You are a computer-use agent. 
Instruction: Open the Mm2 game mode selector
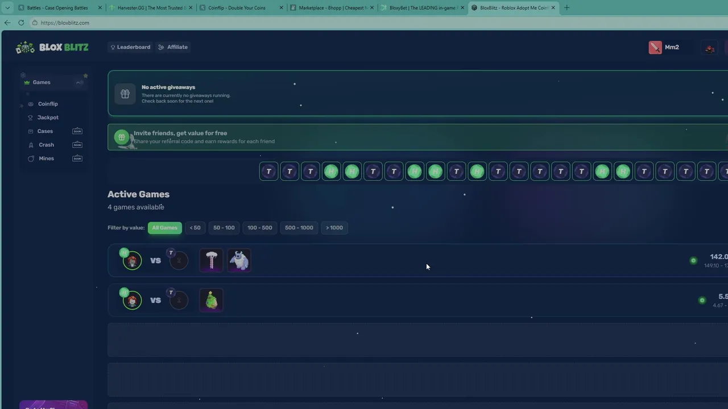(664, 47)
